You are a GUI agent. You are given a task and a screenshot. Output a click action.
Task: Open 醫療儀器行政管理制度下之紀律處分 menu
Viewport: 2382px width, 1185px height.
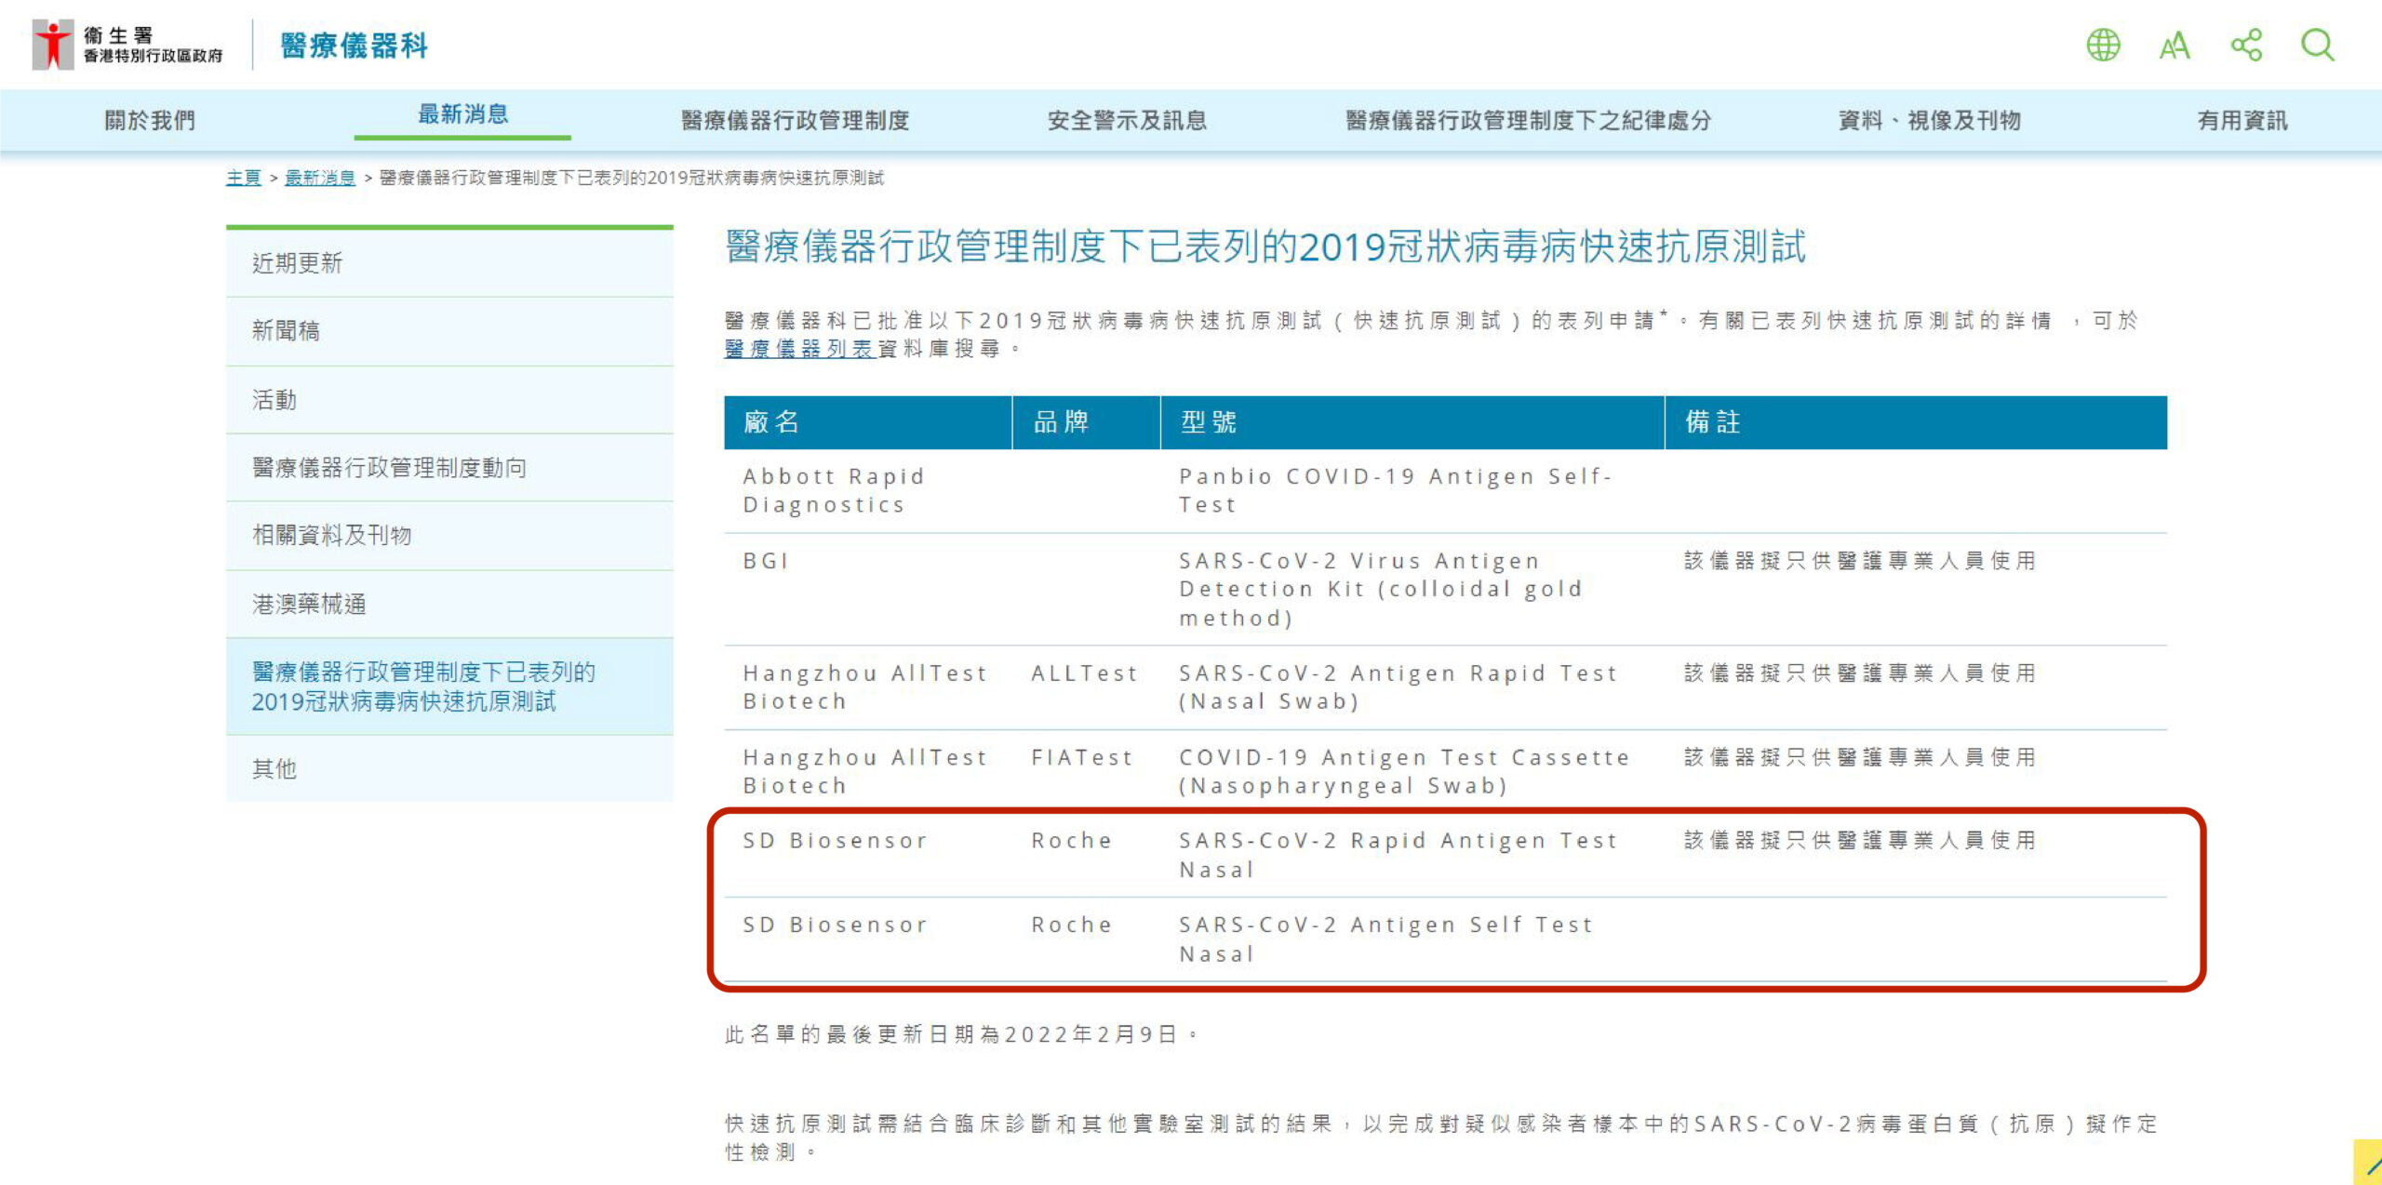1529,120
